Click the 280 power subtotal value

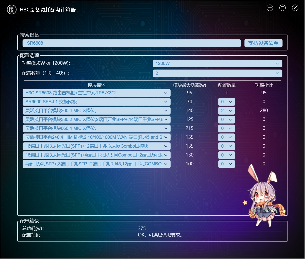264,110
